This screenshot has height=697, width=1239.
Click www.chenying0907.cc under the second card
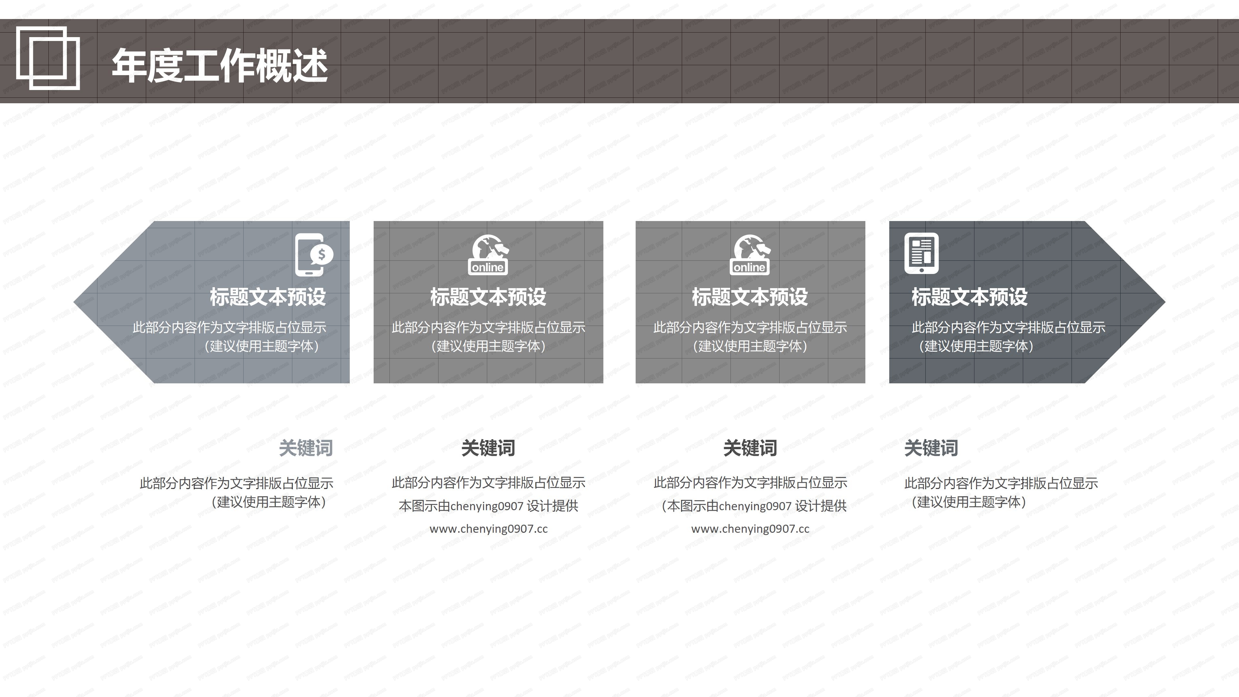coord(488,529)
